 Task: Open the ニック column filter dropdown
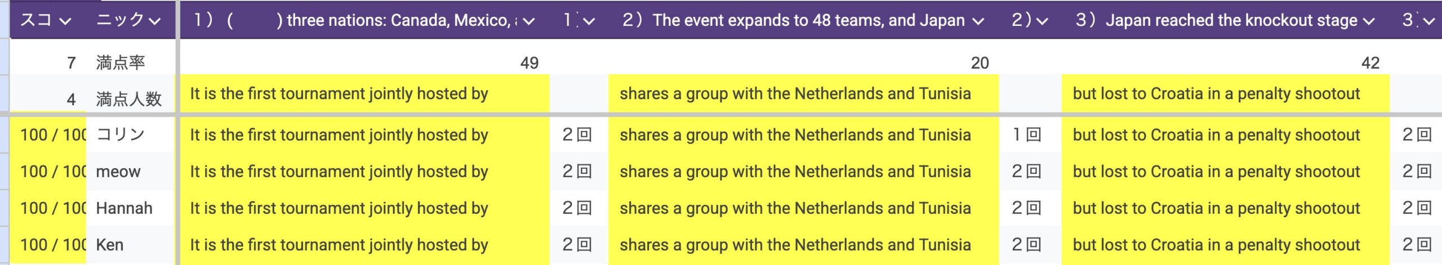pos(155,21)
